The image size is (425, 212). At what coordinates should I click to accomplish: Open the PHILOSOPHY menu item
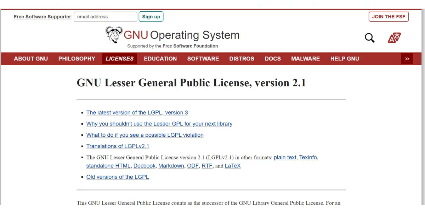tap(77, 59)
